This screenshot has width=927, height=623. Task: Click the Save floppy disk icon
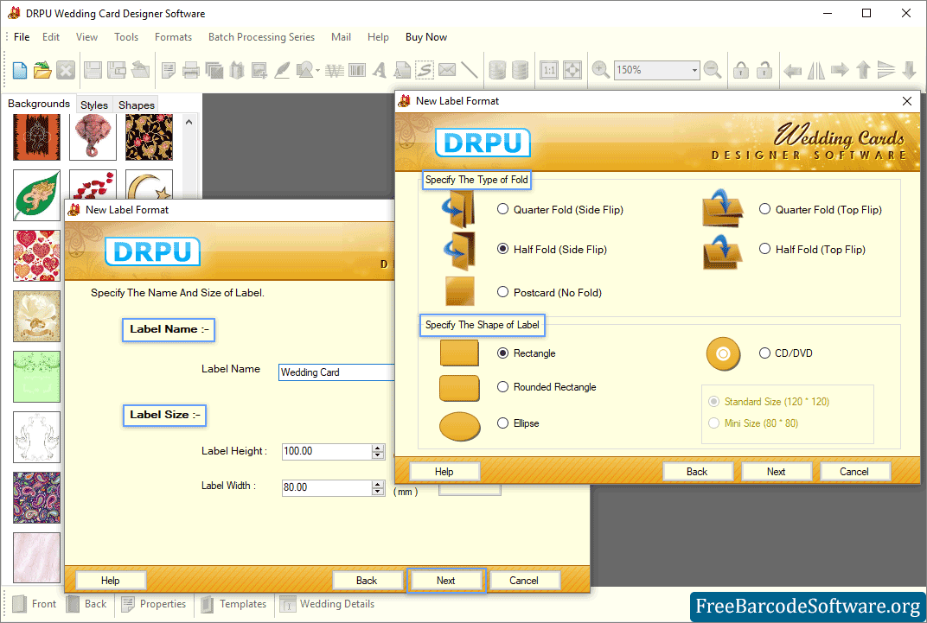pyautogui.click(x=93, y=70)
